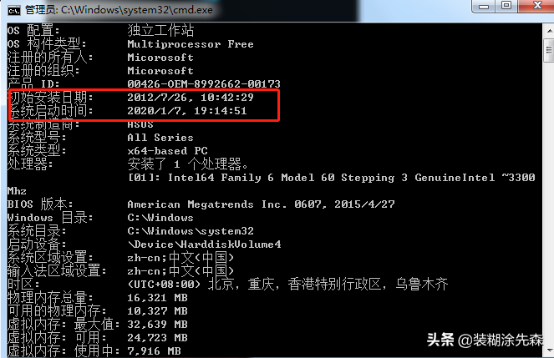The width and height of the screenshot is (554, 358).
Task: Click the path C:\Windows
Action: (160, 218)
